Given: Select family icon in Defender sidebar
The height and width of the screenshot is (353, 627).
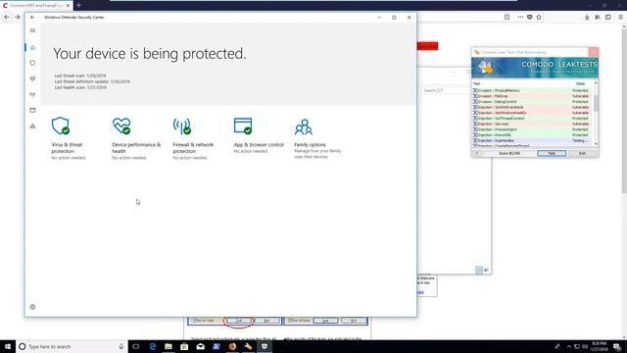Looking at the screenshot, I should click(32, 126).
